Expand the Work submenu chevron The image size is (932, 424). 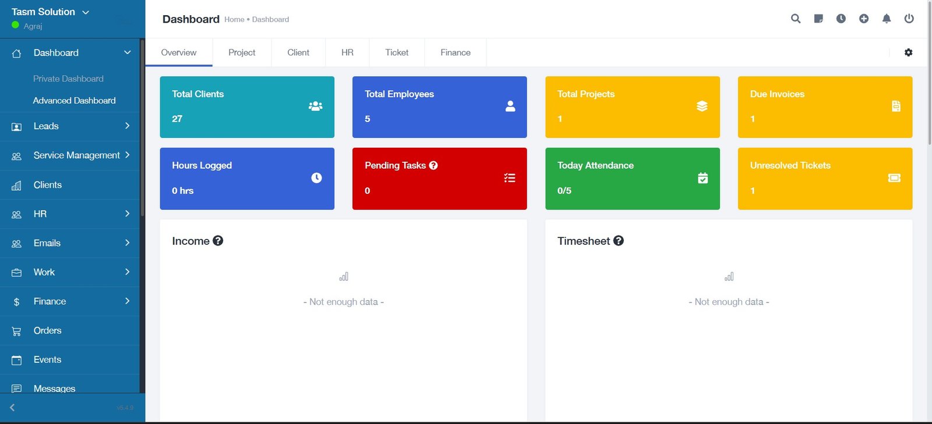[127, 272]
